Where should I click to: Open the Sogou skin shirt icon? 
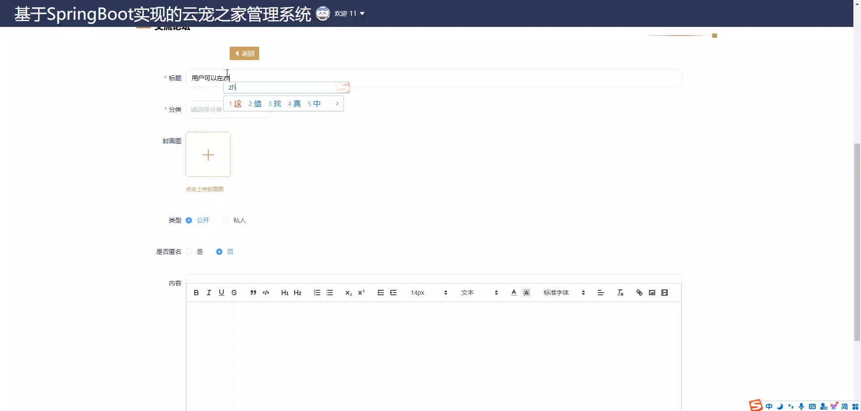coord(834,406)
